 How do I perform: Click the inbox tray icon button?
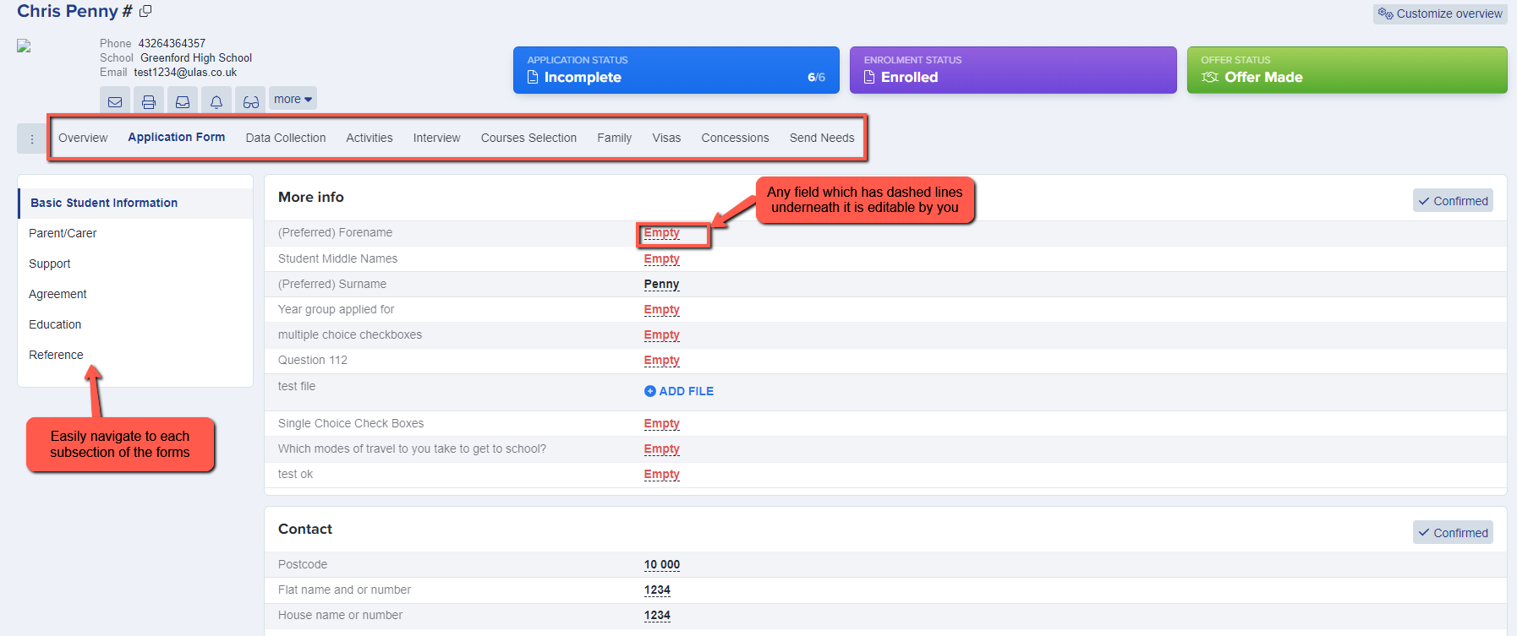point(183,101)
